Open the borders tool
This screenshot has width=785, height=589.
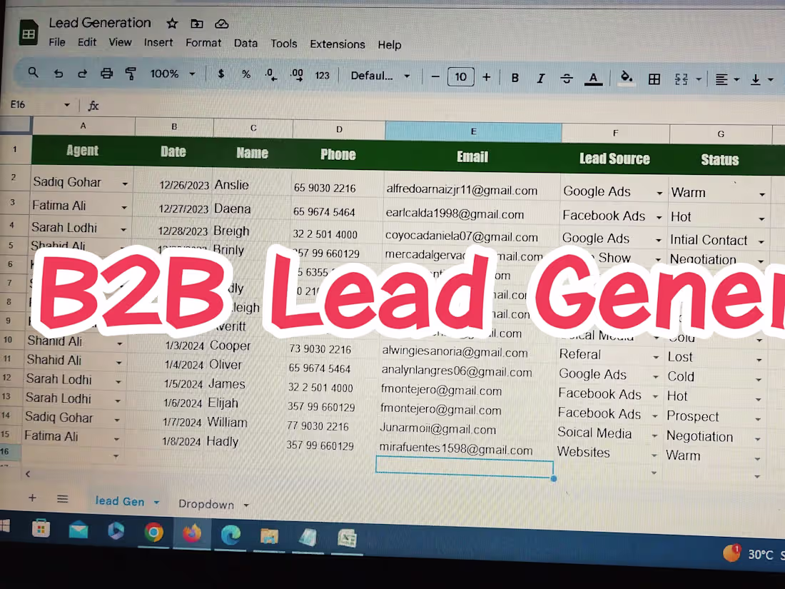(654, 79)
